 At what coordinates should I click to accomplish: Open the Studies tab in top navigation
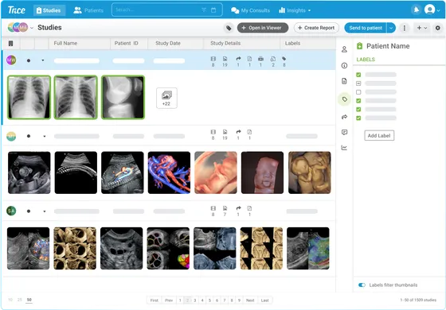49,10
